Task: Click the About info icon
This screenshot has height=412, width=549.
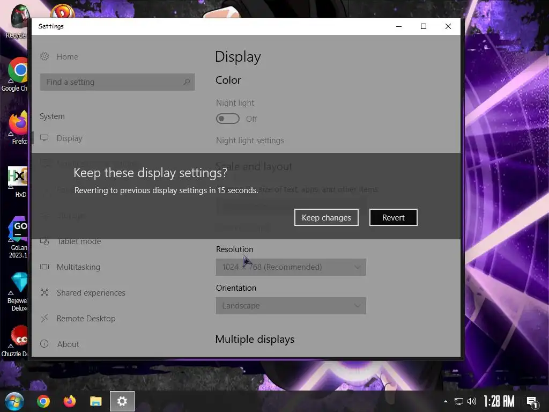Action: pyautogui.click(x=44, y=344)
